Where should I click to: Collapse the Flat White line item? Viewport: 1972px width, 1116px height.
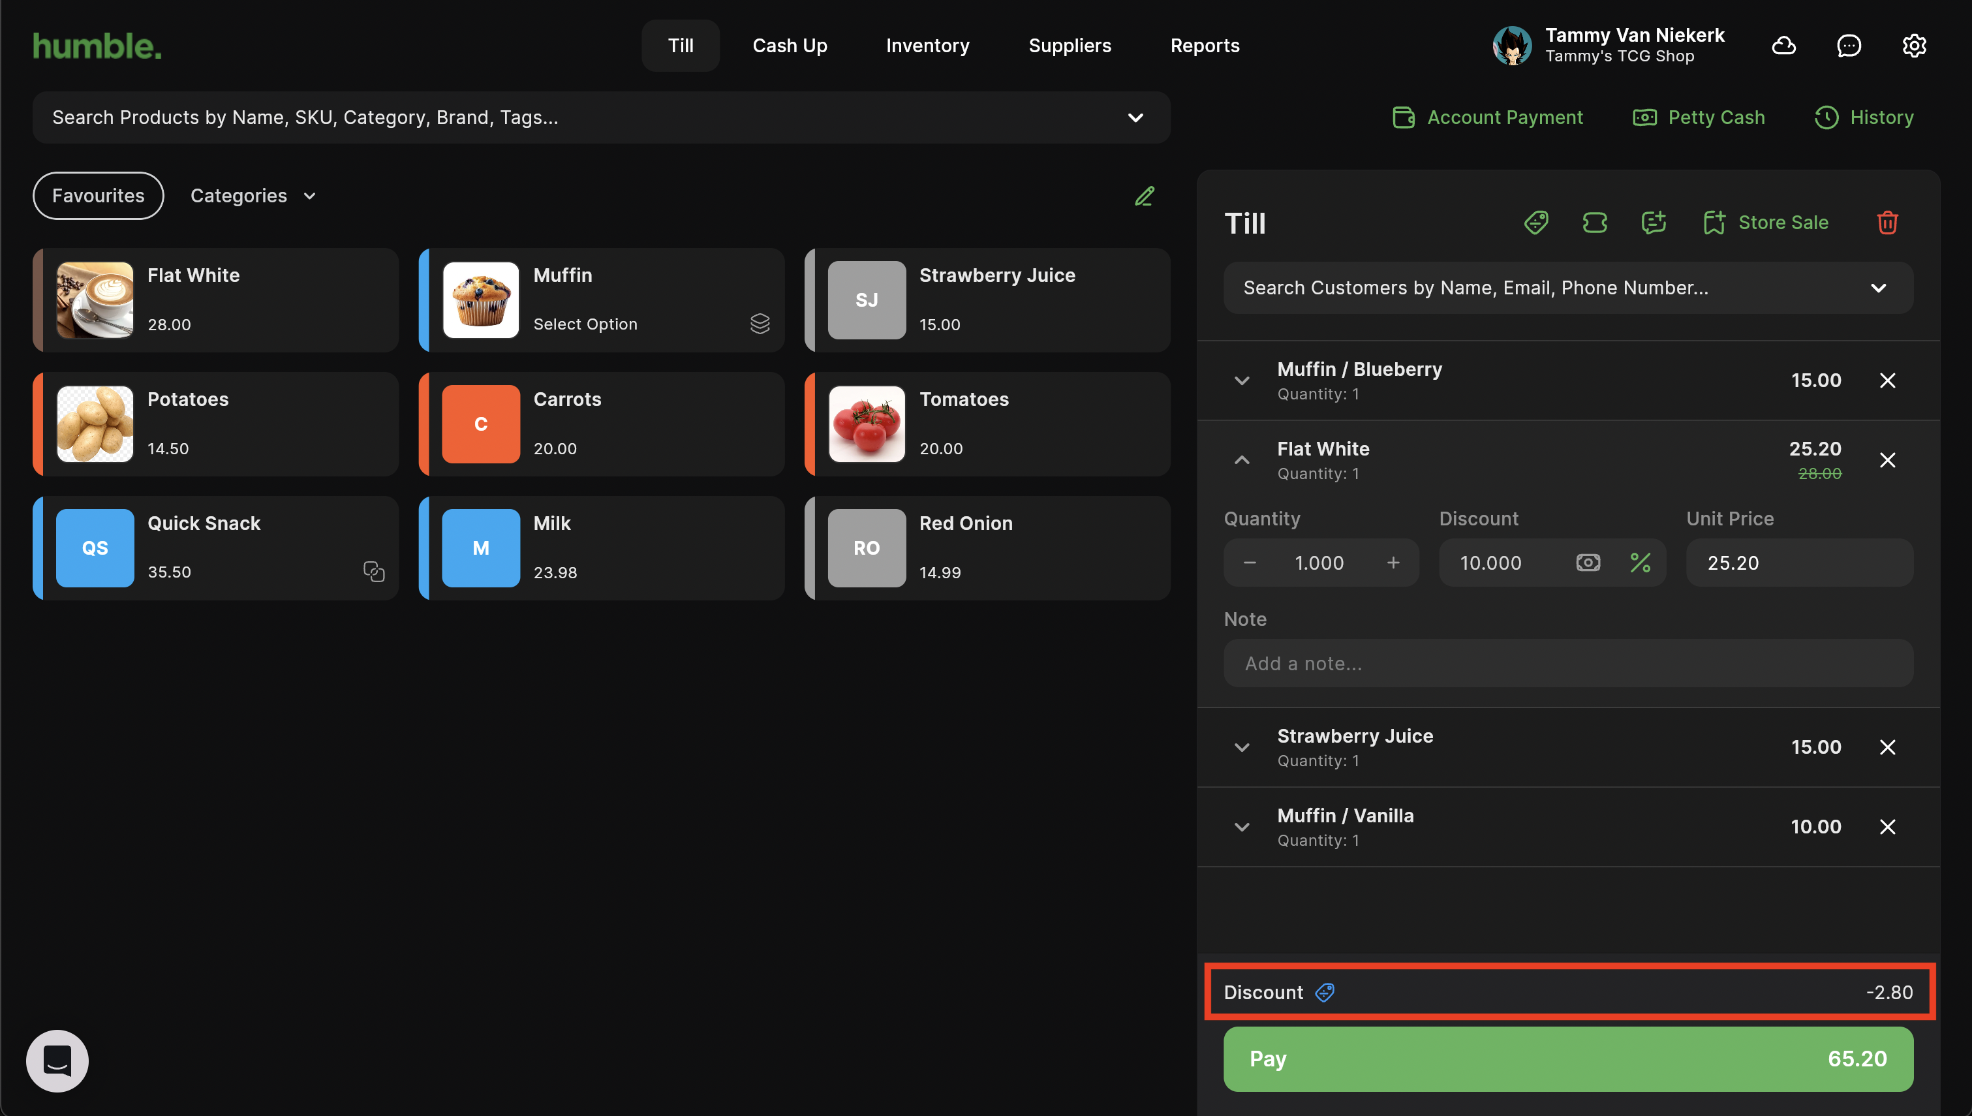click(1242, 460)
